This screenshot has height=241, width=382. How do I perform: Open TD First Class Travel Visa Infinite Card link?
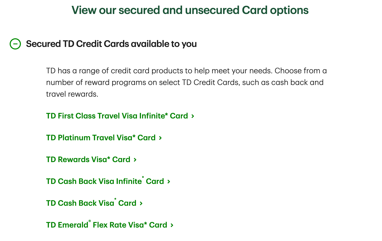pos(117,116)
